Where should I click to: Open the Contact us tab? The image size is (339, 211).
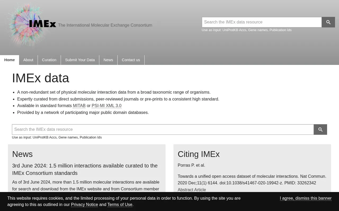tap(131, 60)
